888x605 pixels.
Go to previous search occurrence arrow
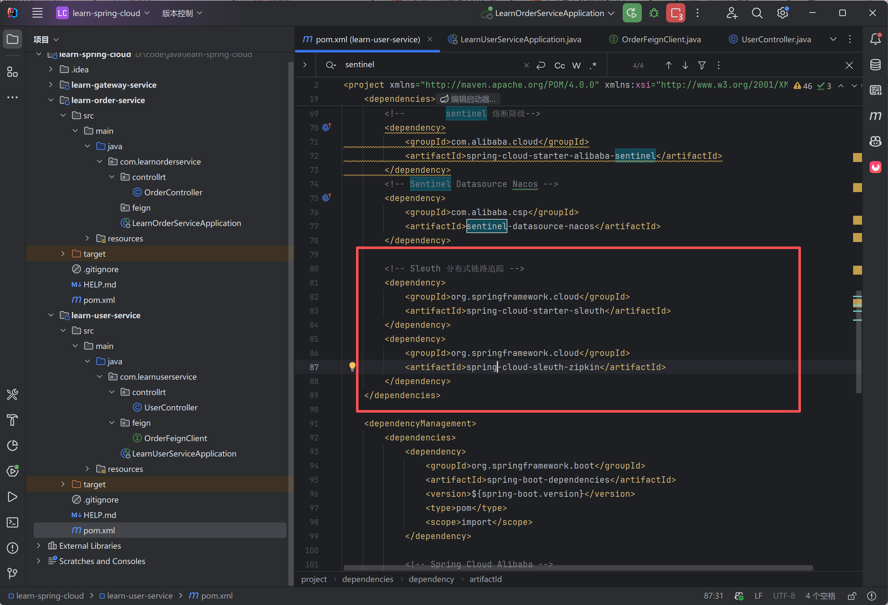coord(668,65)
